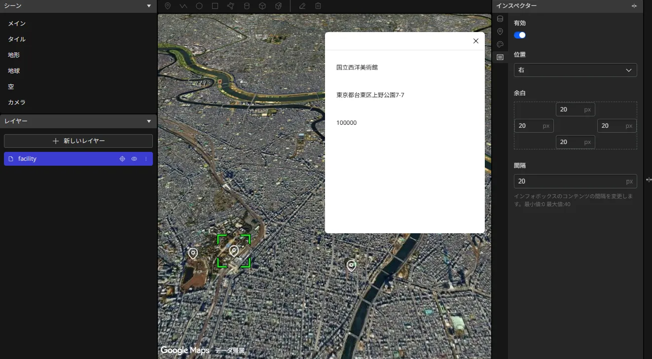This screenshot has height=359, width=652.
Task: Select the polyline drawing tool
Action: [183, 6]
